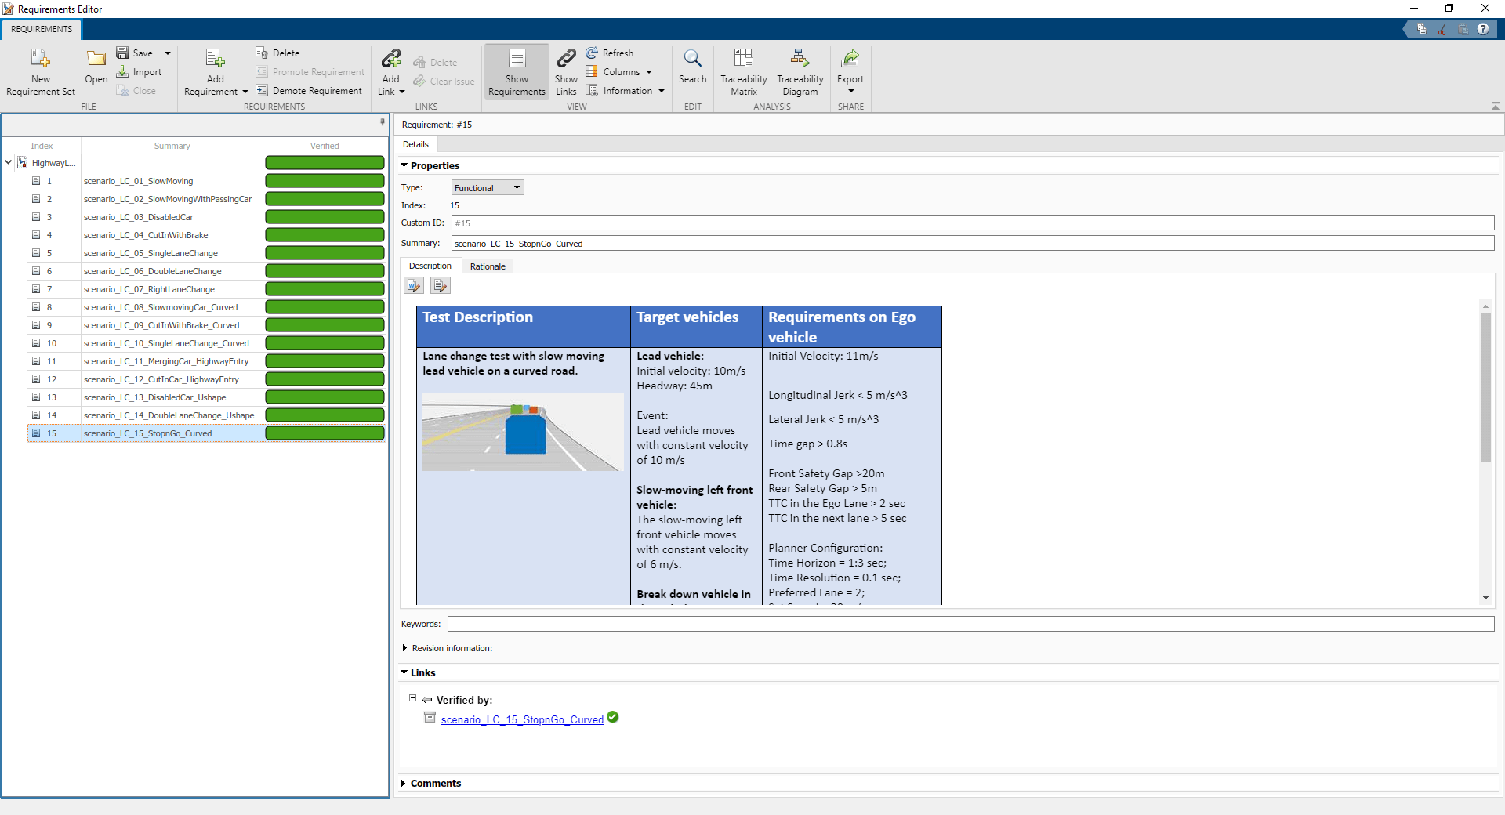Open the Traceability Matrix
The width and height of the screenshot is (1505, 815).
742,71
